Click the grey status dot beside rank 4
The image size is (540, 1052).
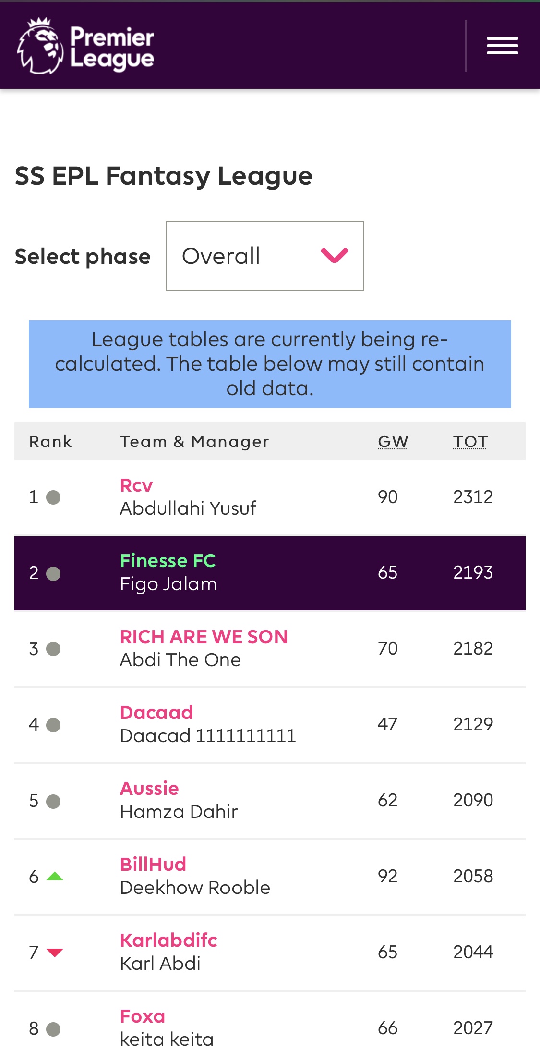click(x=53, y=725)
